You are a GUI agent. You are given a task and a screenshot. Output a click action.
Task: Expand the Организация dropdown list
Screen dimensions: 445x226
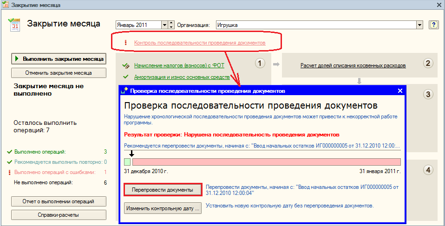coord(420,25)
